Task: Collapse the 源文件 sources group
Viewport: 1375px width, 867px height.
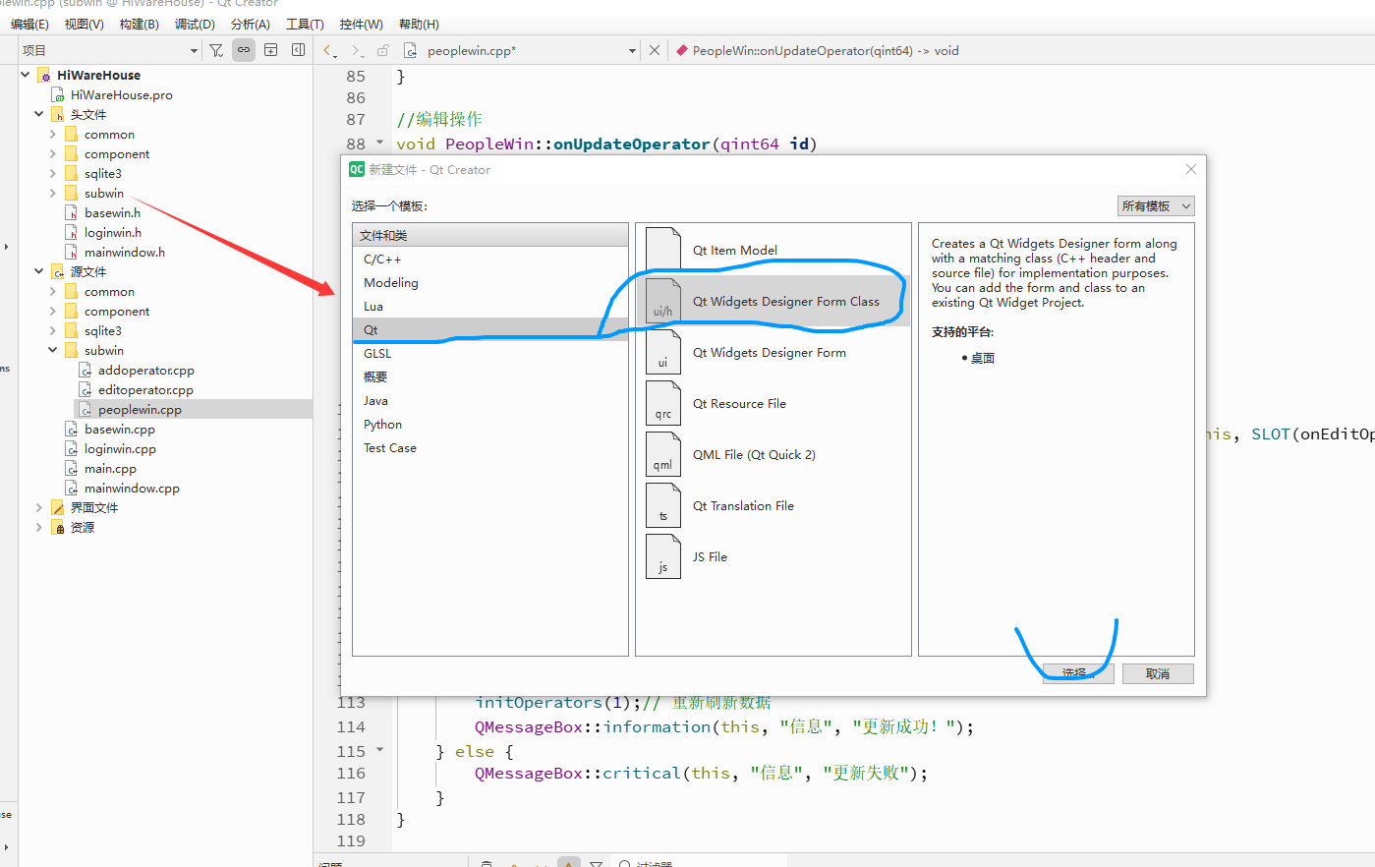Action: 39,271
